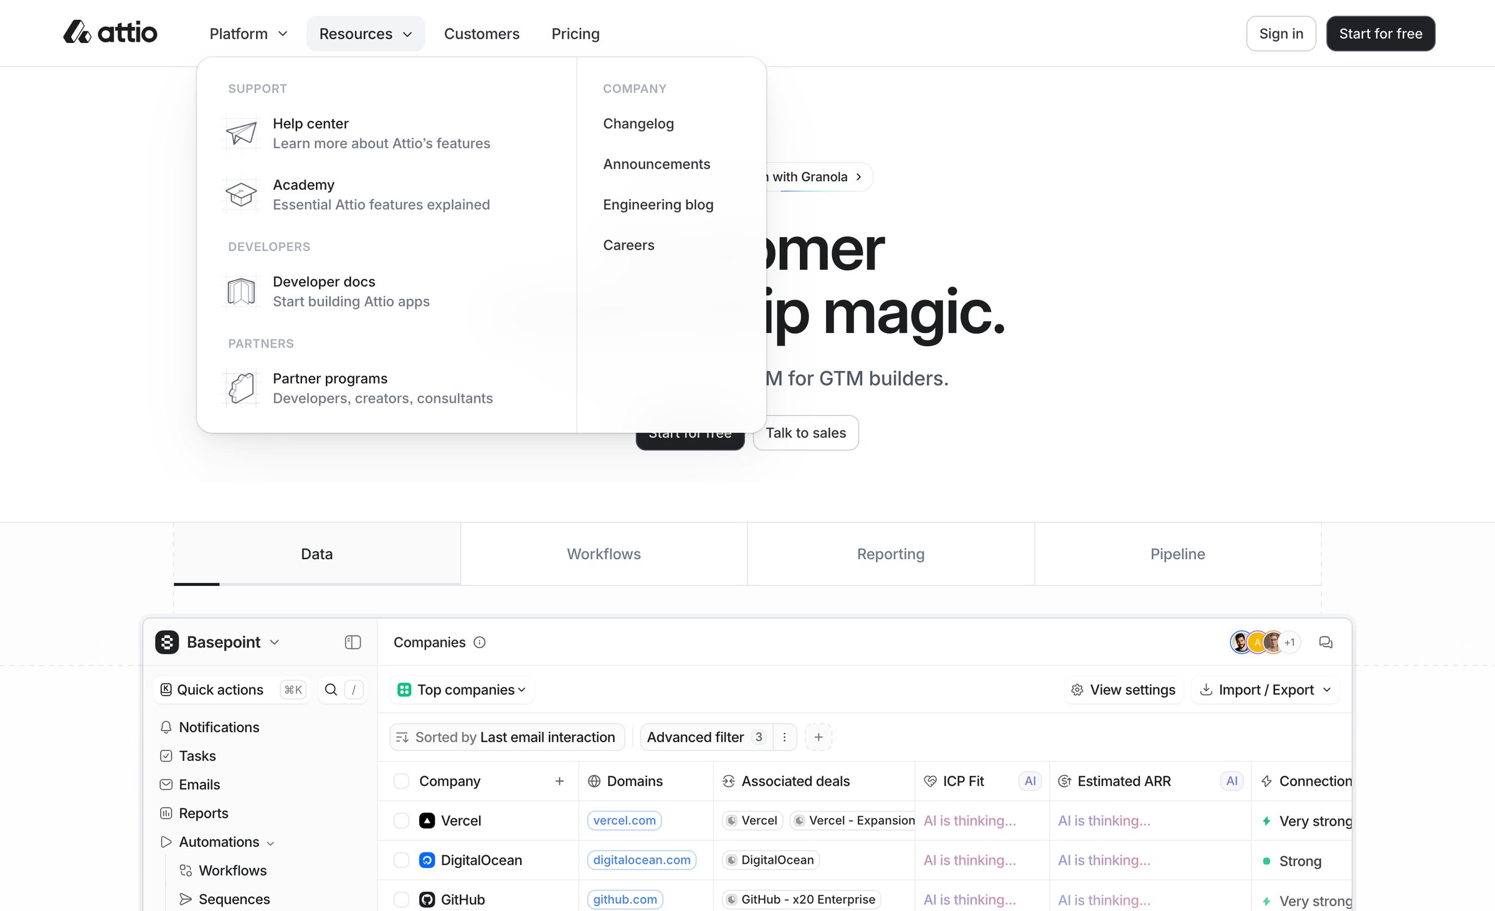Image resolution: width=1495 pixels, height=911 pixels.
Task: Toggle the select-all Company header checkbox
Action: tap(401, 781)
